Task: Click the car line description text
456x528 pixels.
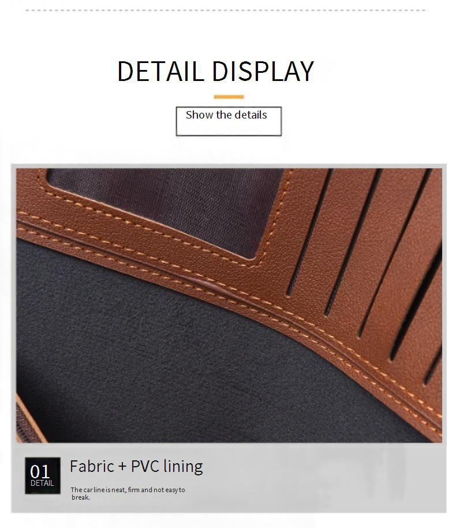Action: (x=128, y=493)
